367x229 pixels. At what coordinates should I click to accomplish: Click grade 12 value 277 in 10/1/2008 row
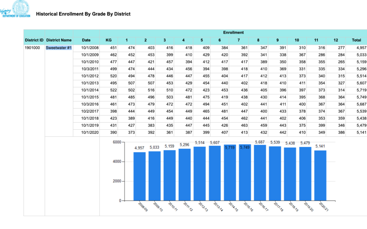pos(341,48)
